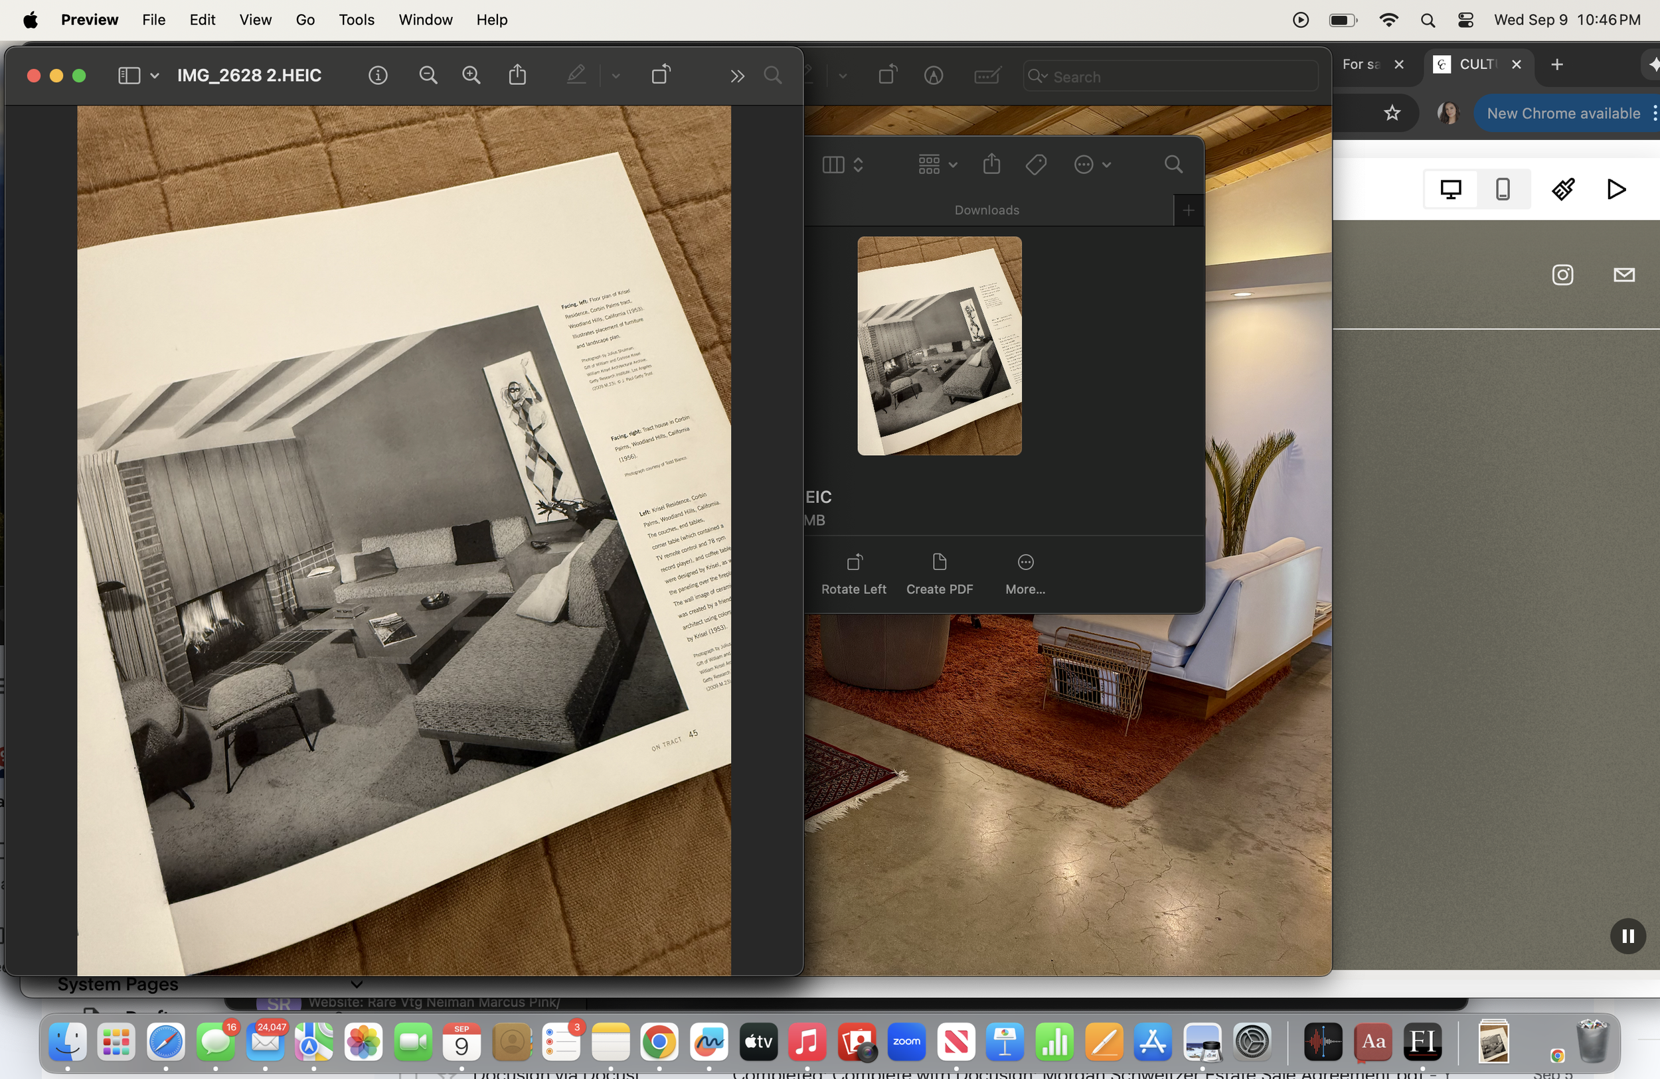This screenshot has width=1660, height=1079.
Task: Click Rotate Left quick action
Action: pos(854,575)
